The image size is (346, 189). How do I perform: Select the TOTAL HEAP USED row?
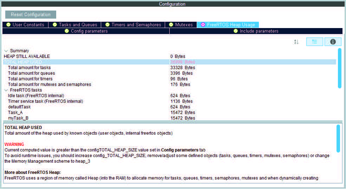[170, 62]
